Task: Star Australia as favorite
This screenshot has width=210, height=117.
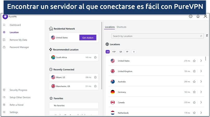Action: click(x=194, y=82)
